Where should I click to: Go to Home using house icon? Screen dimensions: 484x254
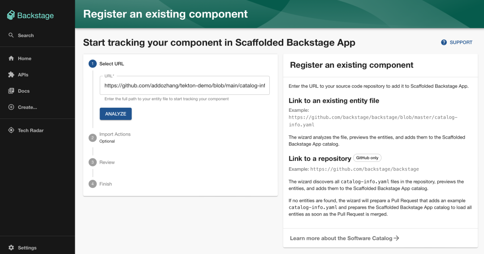[x=11, y=58]
